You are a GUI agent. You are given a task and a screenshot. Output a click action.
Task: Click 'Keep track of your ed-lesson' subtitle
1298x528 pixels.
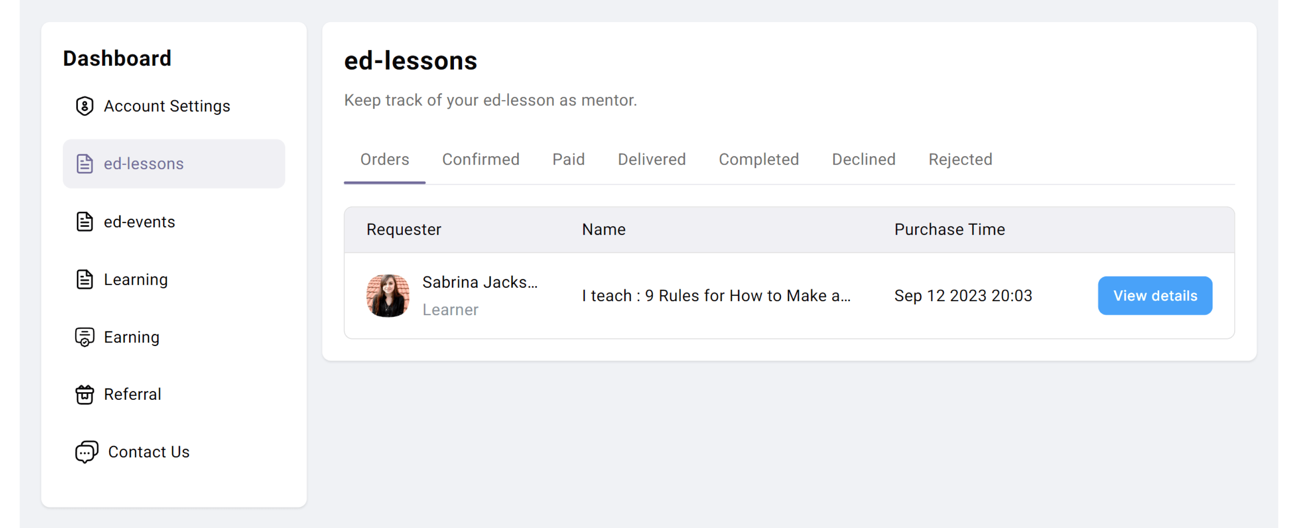click(490, 100)
